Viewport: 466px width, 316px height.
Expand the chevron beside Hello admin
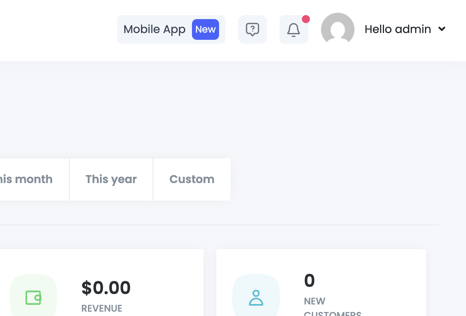(442, 29)
